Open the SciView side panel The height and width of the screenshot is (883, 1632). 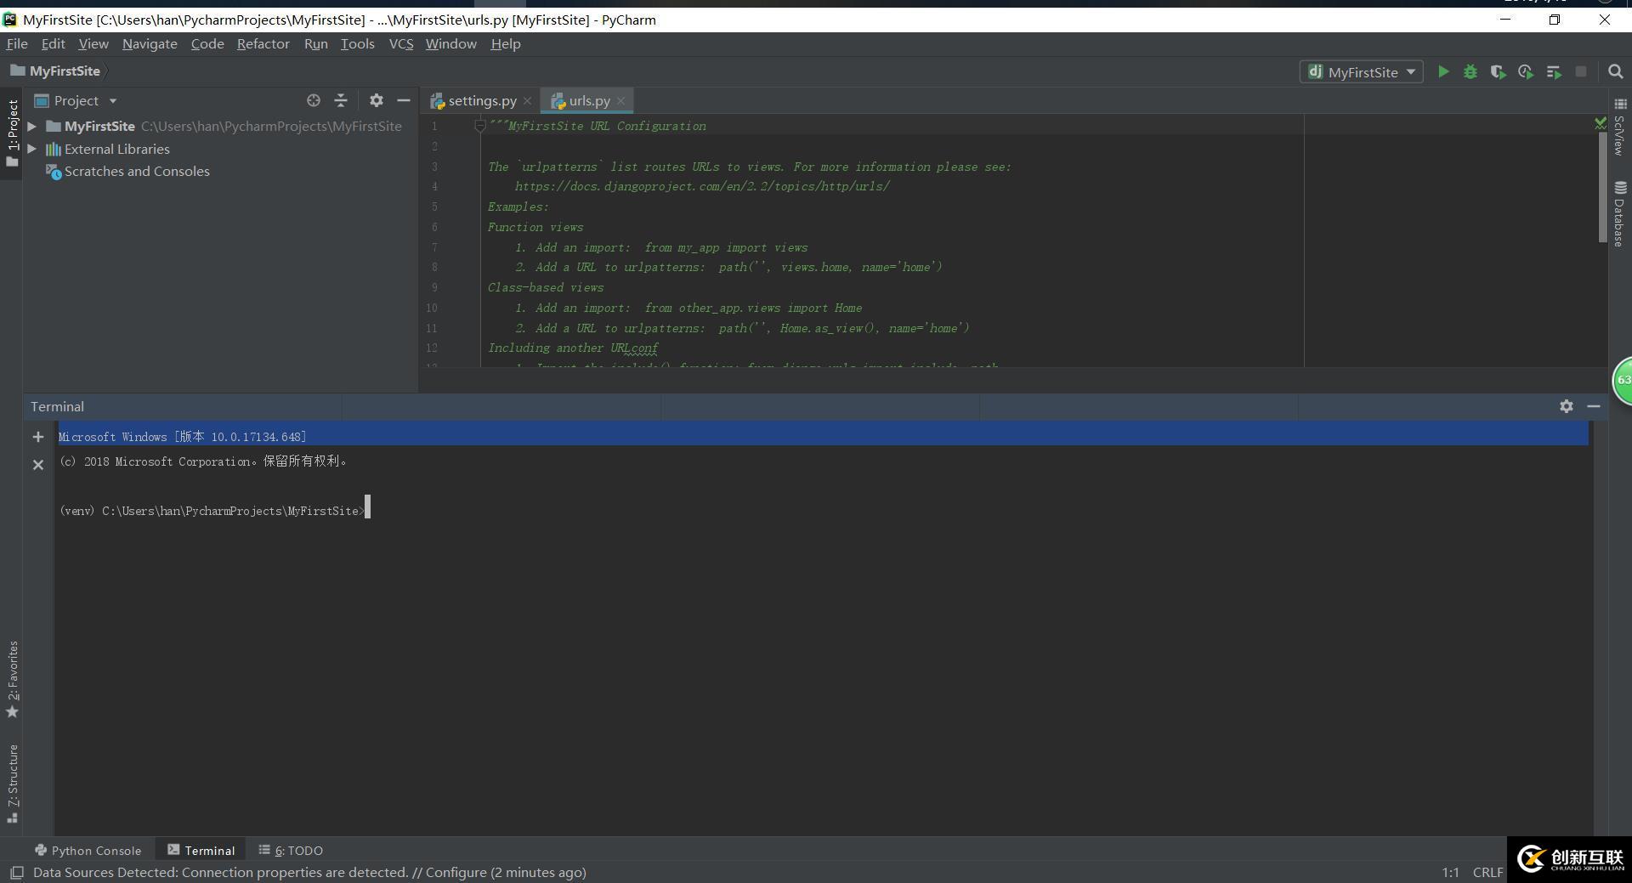click(1620, 127)
